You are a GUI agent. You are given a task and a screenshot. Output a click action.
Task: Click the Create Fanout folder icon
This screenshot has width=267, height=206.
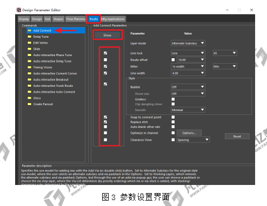coord(29,104)
